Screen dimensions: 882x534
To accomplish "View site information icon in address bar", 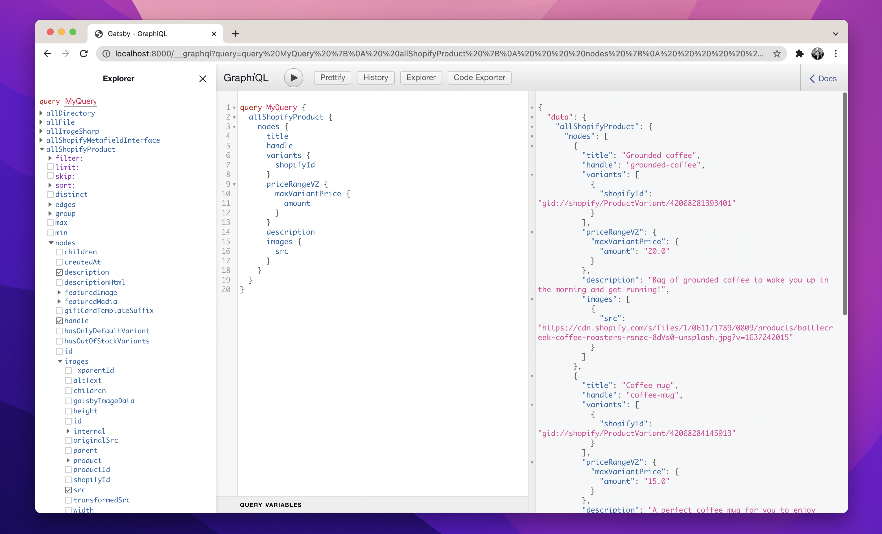I will pos(106,54).
